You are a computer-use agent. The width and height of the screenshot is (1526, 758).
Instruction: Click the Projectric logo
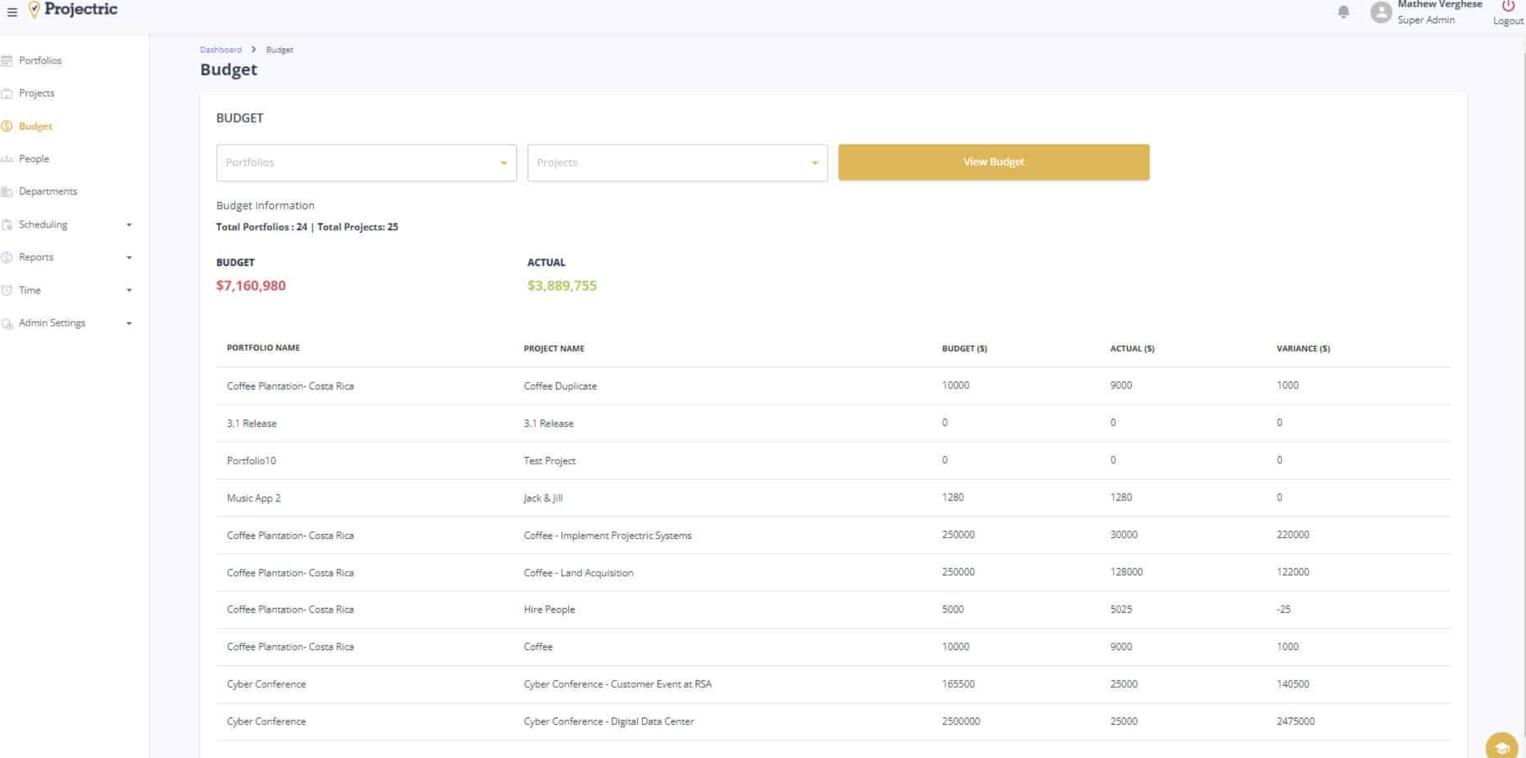[x=74, y=9]
